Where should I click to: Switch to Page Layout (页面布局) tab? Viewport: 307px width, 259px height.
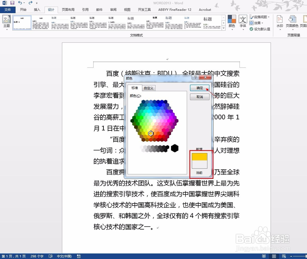pyautogui.click(x=68, y=10)
